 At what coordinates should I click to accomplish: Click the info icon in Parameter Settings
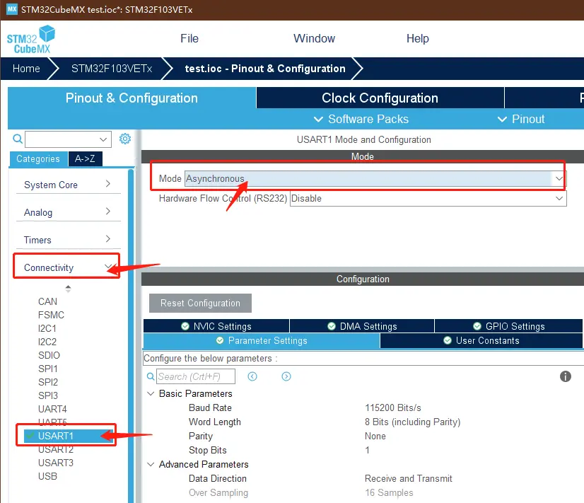point(566,376)
